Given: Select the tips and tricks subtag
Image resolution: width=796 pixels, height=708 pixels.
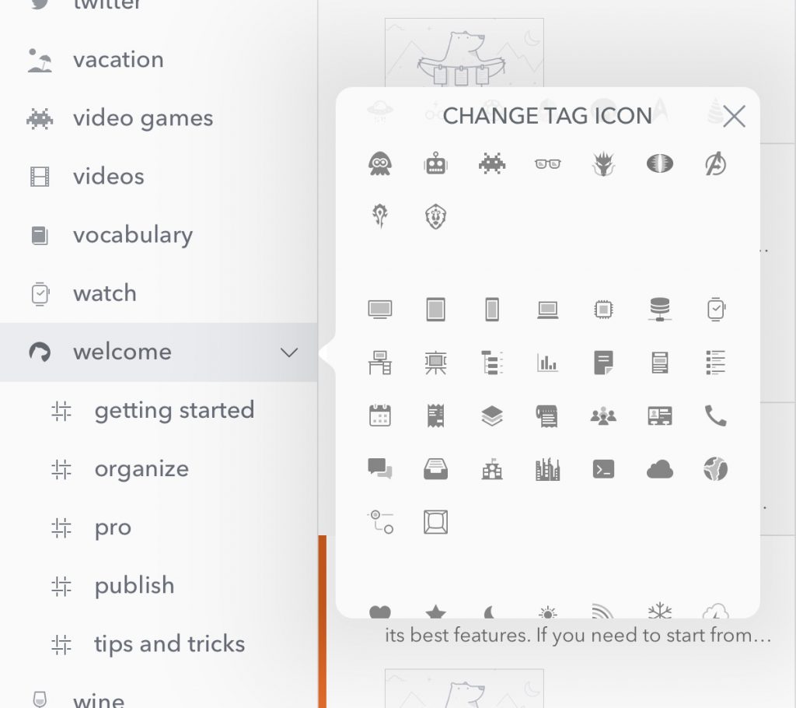Looking at the screenshot, I should 169,644.
